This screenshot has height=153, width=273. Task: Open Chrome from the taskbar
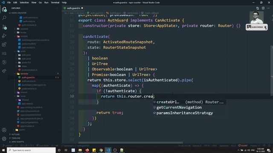[101, 150]
